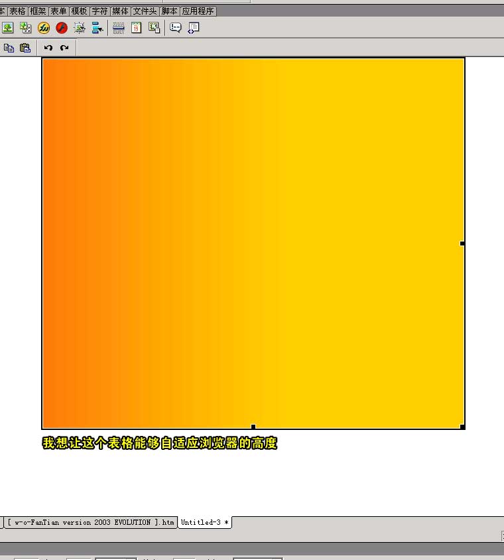
Task: Click the table's bottom-right corner resize handle
Action: [462, 427]
